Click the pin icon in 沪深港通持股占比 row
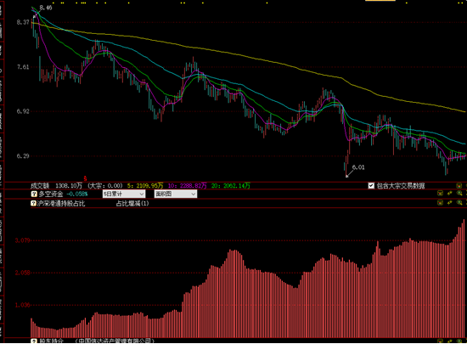This screenshot has height=344, width=467. pos(450,202)
